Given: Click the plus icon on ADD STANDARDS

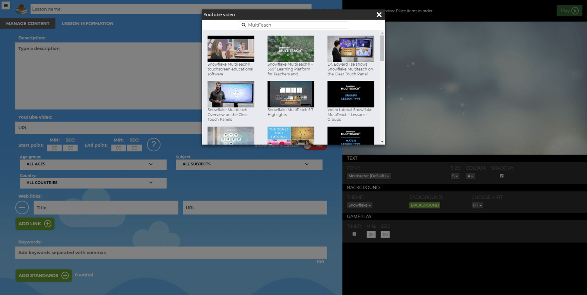Looking at the screenshot, I should click(65, 275).
